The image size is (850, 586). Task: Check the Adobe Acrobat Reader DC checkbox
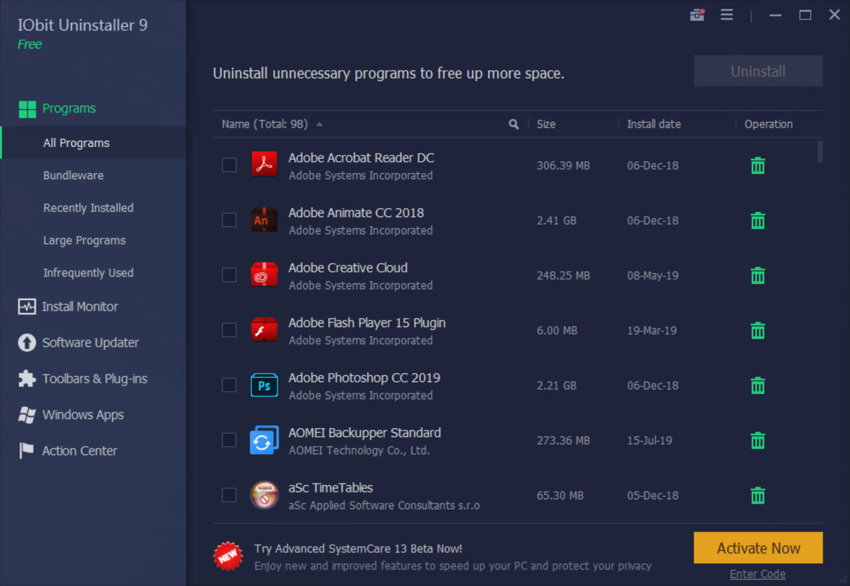point(229,165)
